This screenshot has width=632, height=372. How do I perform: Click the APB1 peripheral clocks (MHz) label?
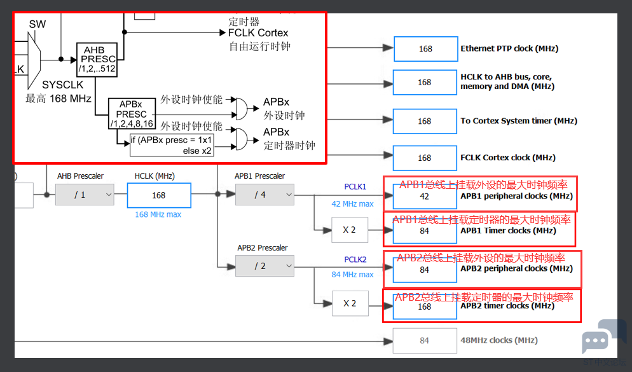point(517,196)
